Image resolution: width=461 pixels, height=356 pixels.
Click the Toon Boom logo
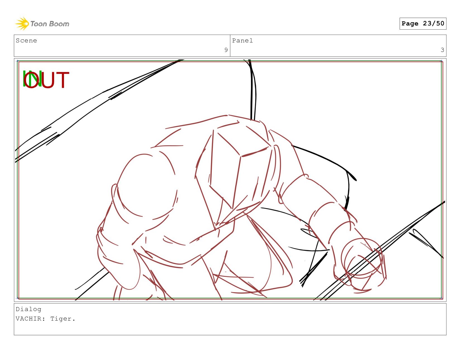42,23
